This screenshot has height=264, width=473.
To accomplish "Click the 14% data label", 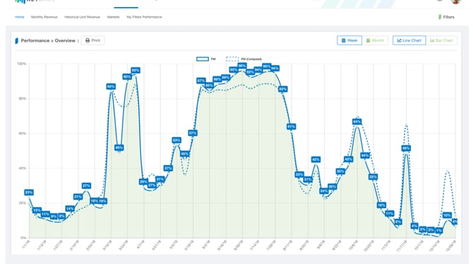I will tap(70, 209).
